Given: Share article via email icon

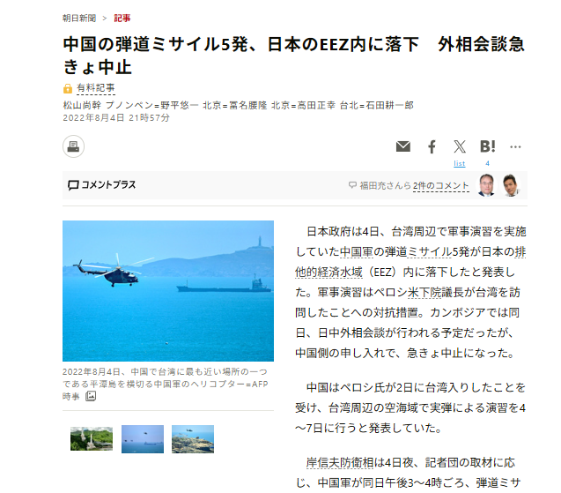Looking at the screenshot, I should [x=403, y=146].
